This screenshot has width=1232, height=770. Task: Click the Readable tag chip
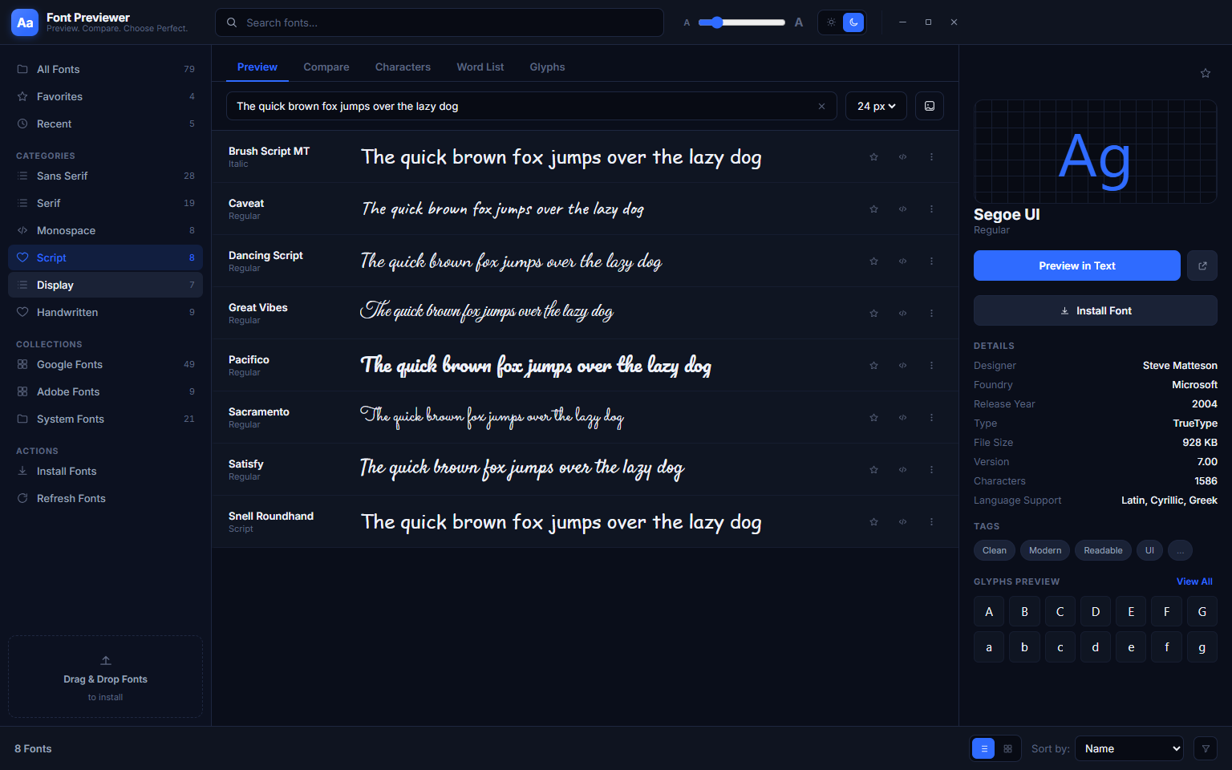click(1103, 550)
